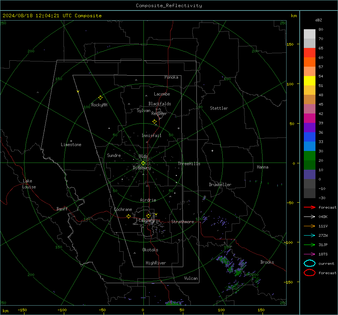Screen dimensions: 338x315
Task: Click the yellow diamond marker above Calgary label
Action: click(148, 216)
